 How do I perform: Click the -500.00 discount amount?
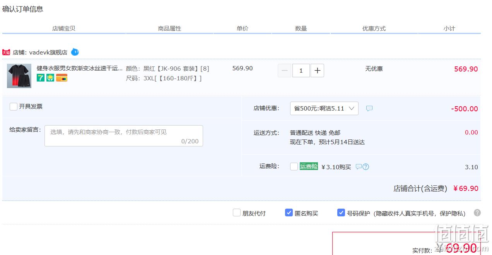pos(465,109)
